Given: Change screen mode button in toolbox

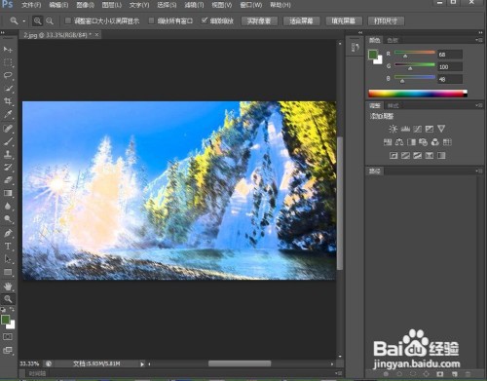Looking at the screenshot, I should [x=8, y=351].
